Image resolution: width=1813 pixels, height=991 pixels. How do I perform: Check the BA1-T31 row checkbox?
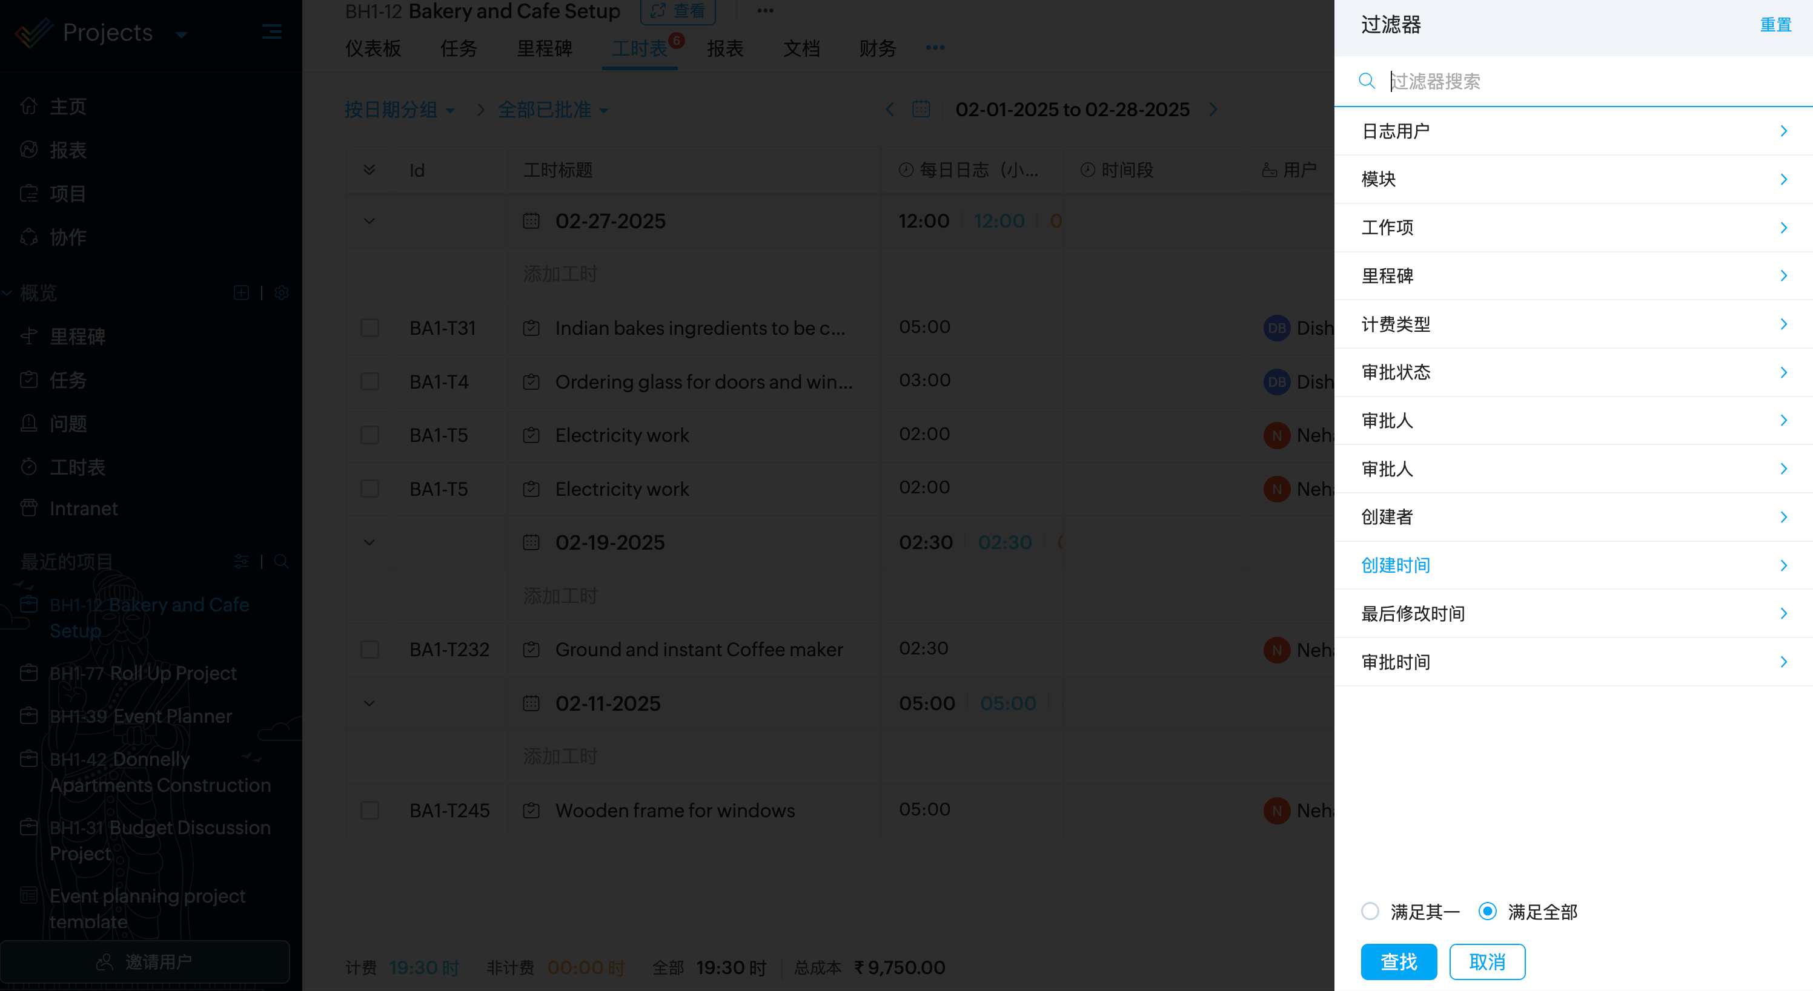(370, 328)
